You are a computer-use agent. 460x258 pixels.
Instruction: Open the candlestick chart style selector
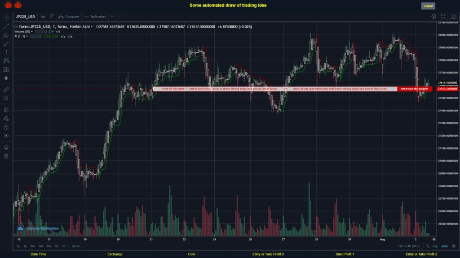[52, 17]
